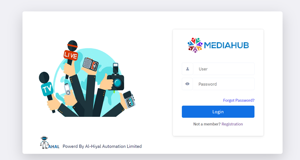The width and height of the screenshot is (300, 160).
Task: Click the MEDIAHUB wordmark text
Action: [x=226, y=45]
